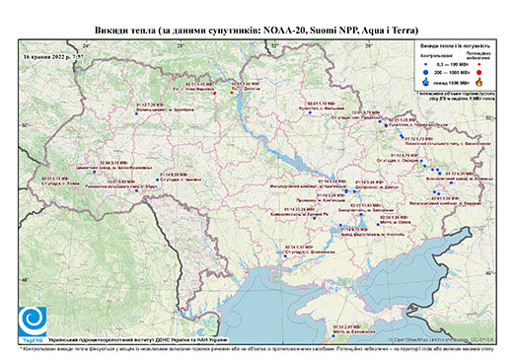Click the red marker beside the Дитятки label
This screenshot has width=513, height=363.
point(232,93)
